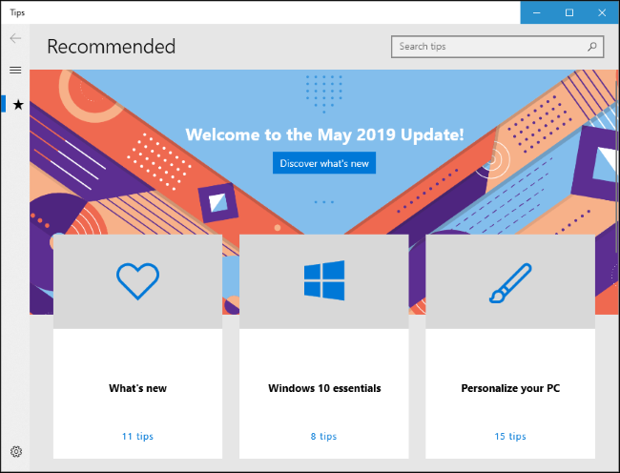Click the Tips title bar text
This screenshot has width=620, height=473.
pyautogui.click(x=17, y=12)
